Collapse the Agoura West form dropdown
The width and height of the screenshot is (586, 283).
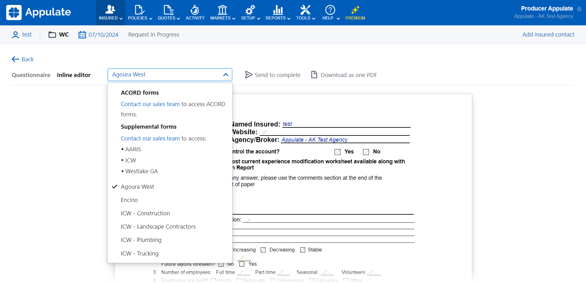tap(225, 75)
